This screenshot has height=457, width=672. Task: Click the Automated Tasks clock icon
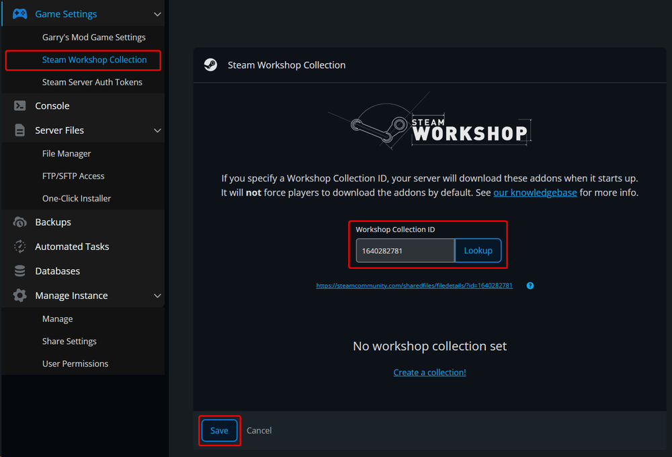(x=19, y=247)
